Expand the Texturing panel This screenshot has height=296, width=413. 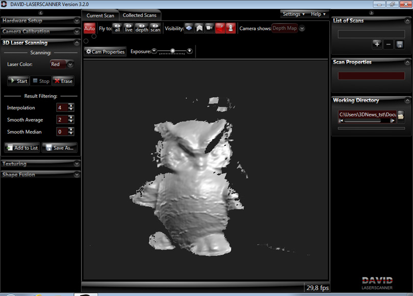(40, 164)
